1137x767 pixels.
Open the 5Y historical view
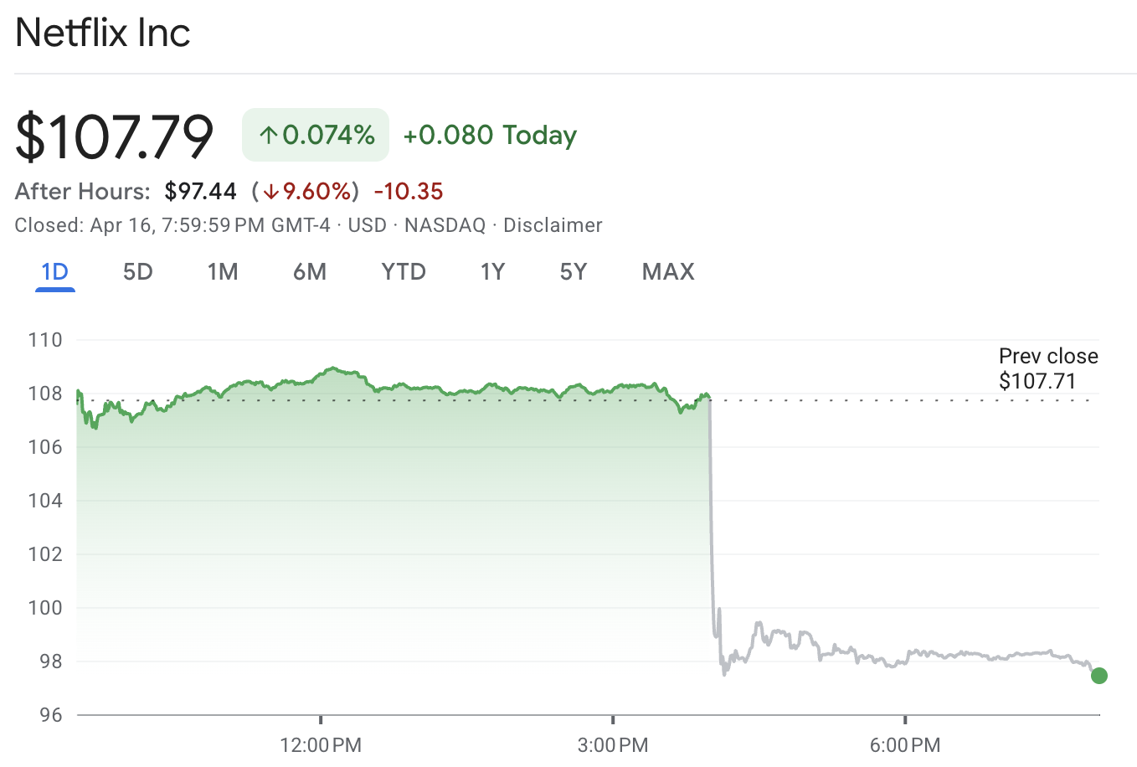tap(574, 271)
